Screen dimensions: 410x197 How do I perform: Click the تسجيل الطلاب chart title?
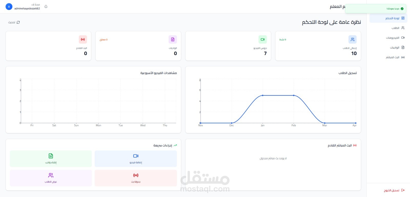pyautogui.click(x=348, y=73)
